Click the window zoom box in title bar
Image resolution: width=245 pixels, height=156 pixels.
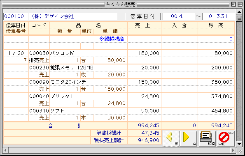(x=233, y=4)
